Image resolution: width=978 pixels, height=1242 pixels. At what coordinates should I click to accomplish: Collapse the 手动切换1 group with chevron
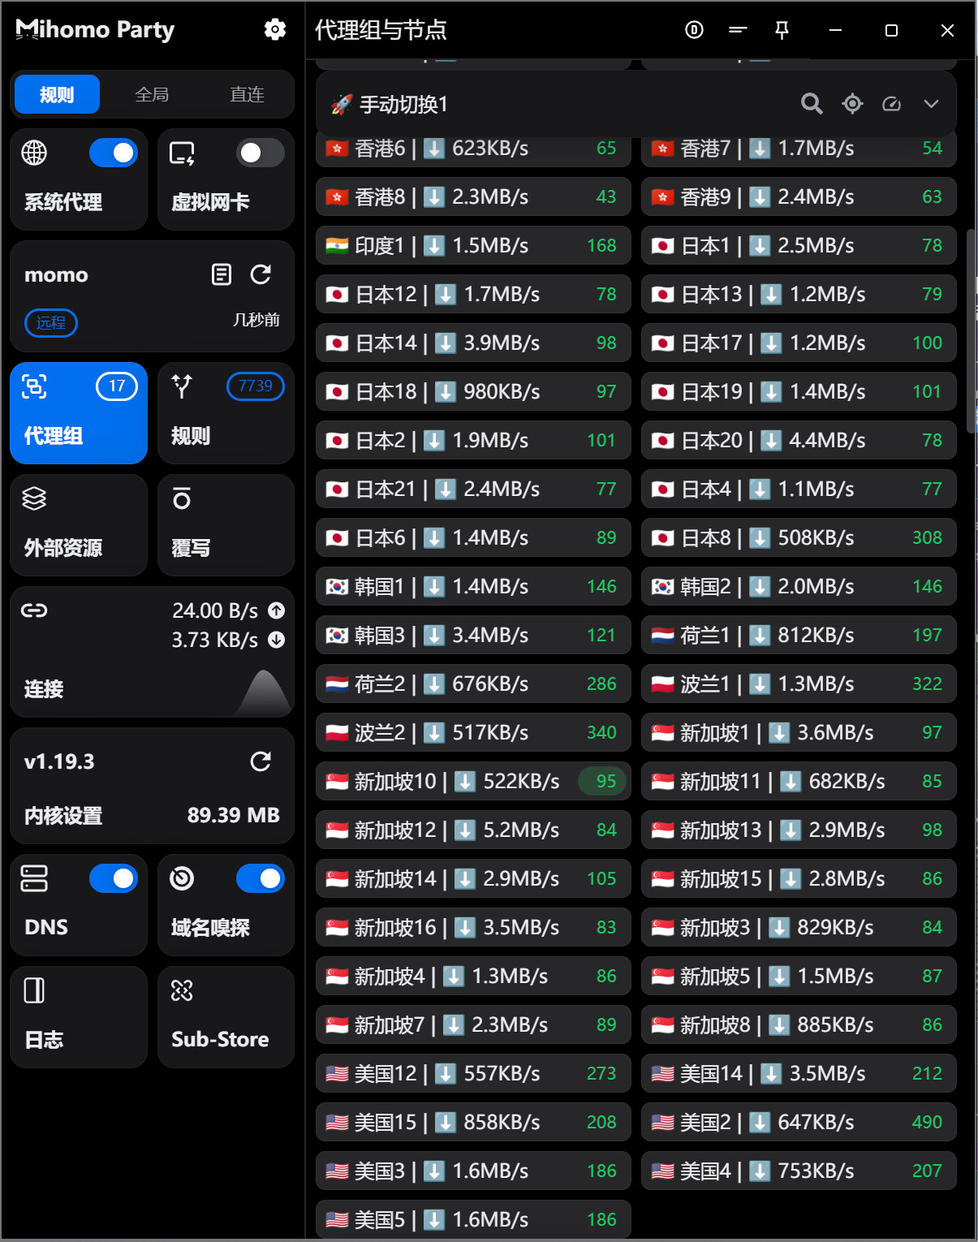pos(931,104)
